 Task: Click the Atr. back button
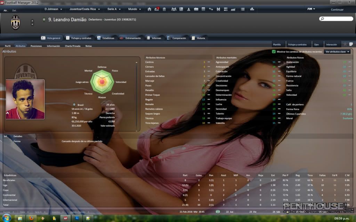pyautogui.click(x=6, y=10)
